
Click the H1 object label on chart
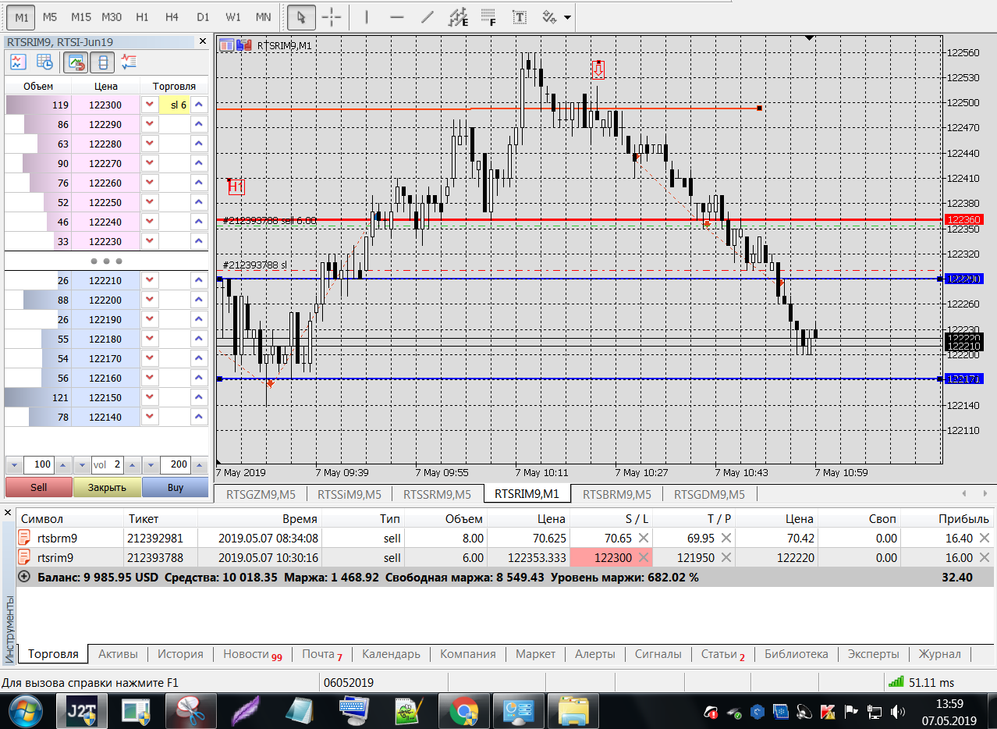click(x=236, y=186)
